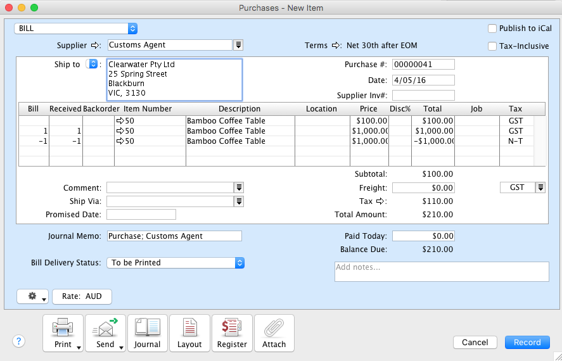Open the Journal book icon

tap(148, 328)
